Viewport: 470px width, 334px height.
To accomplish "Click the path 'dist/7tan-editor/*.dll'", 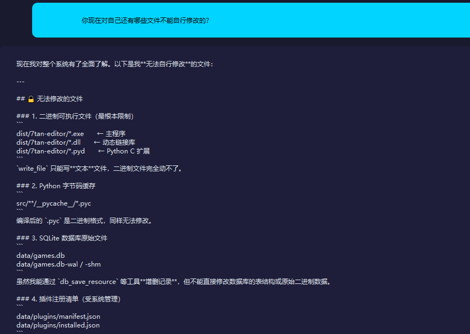I will [x=48, y=143].
